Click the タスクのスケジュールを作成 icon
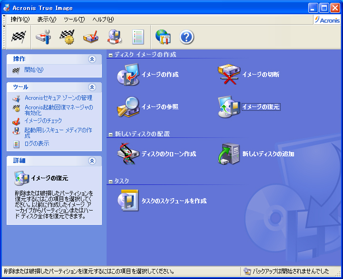This screenshot has height=279, width=343. click(x=128, y=201)
